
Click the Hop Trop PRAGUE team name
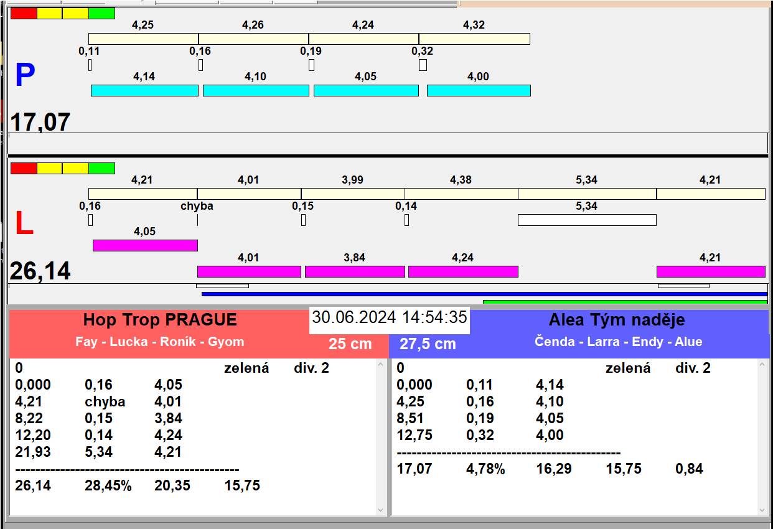(160, 320)
